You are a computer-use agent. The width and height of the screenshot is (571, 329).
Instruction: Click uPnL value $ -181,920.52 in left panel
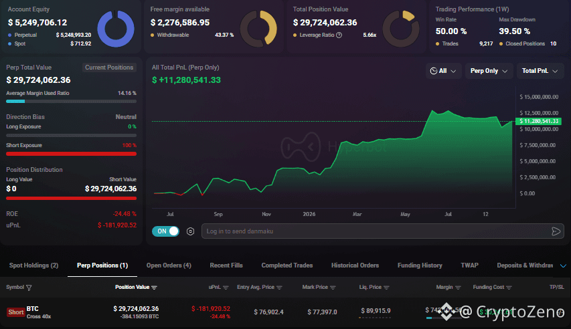click(x=117, y=225)
